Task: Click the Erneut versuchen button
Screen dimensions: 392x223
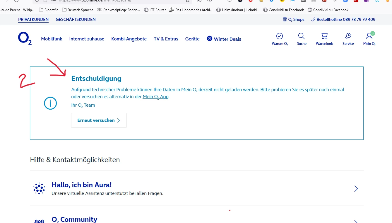Action: tap(99, 120)
